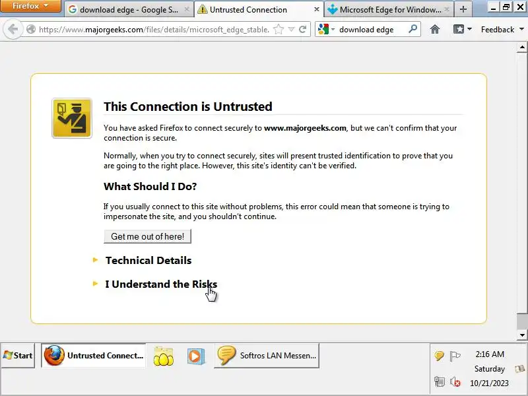
Task: Select the Untrusted Connection tab
Action: point(258,10)
